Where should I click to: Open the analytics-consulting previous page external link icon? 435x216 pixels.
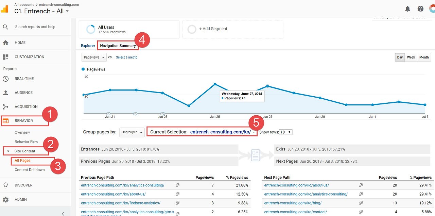point(177,185)
